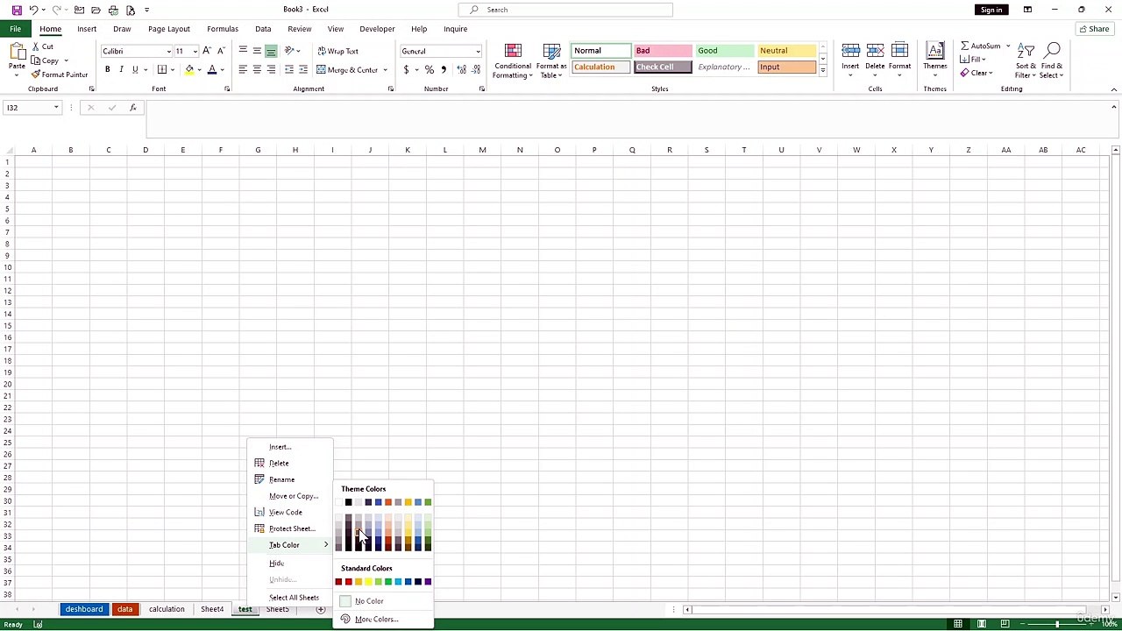Click the Sign in button

coord(991,10)
